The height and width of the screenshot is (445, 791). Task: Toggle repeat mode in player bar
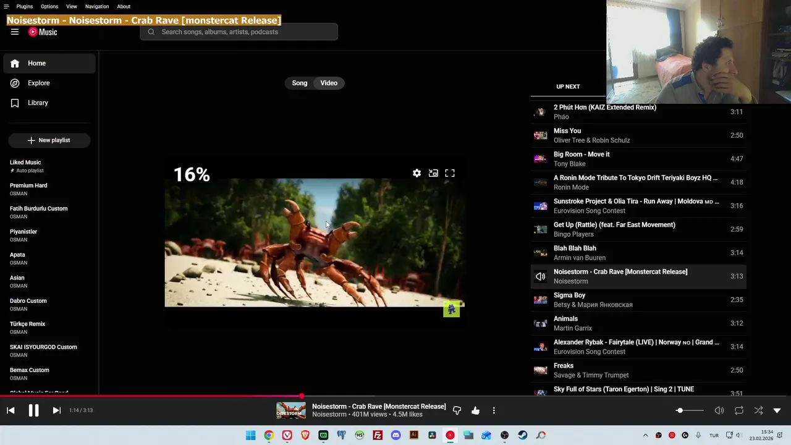(x=739, y=410)
